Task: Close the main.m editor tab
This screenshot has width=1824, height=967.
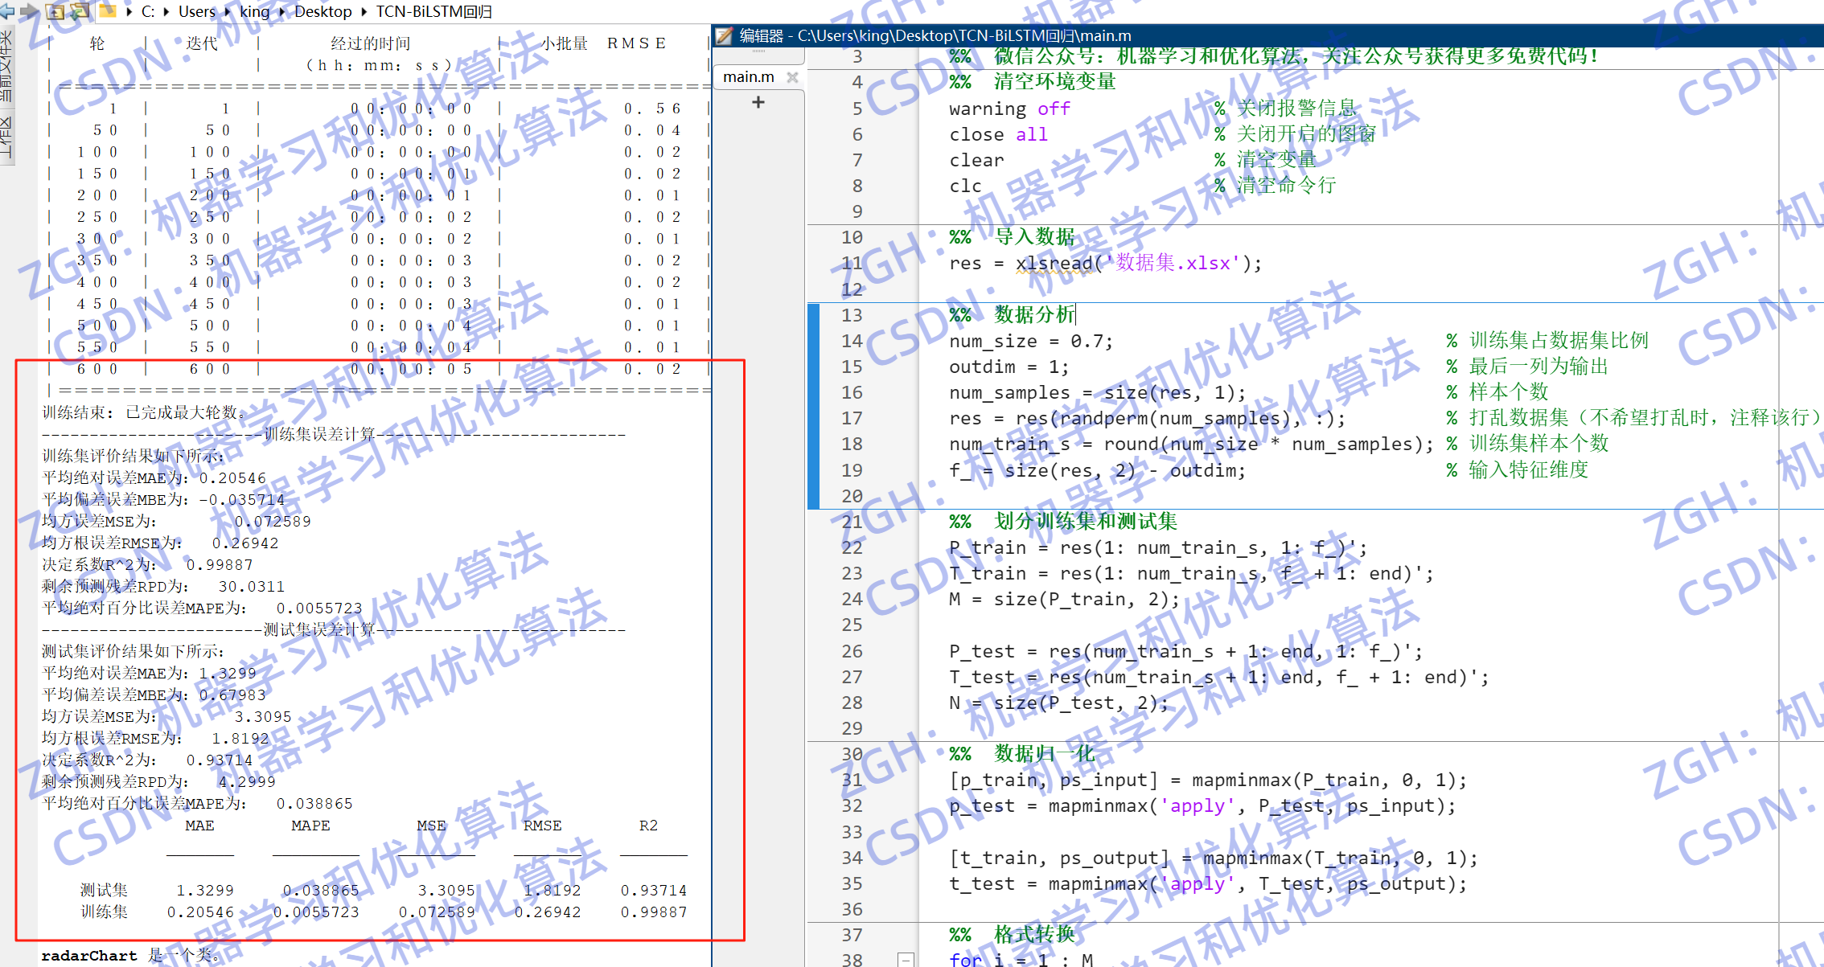Action: 792,76
